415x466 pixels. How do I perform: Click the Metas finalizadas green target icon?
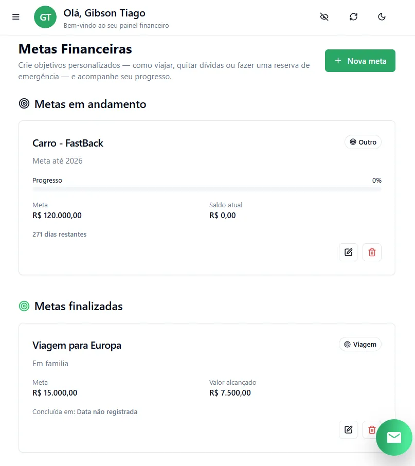click(x=24, y=306)
